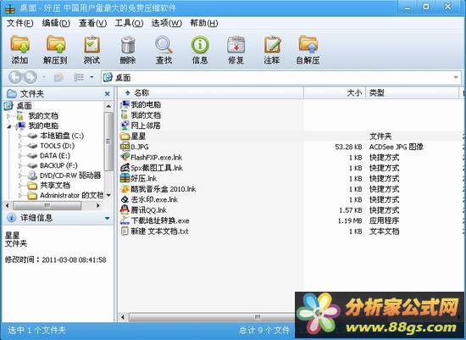Open the 查找 (Find) magnifier tool

click(164, 49)
